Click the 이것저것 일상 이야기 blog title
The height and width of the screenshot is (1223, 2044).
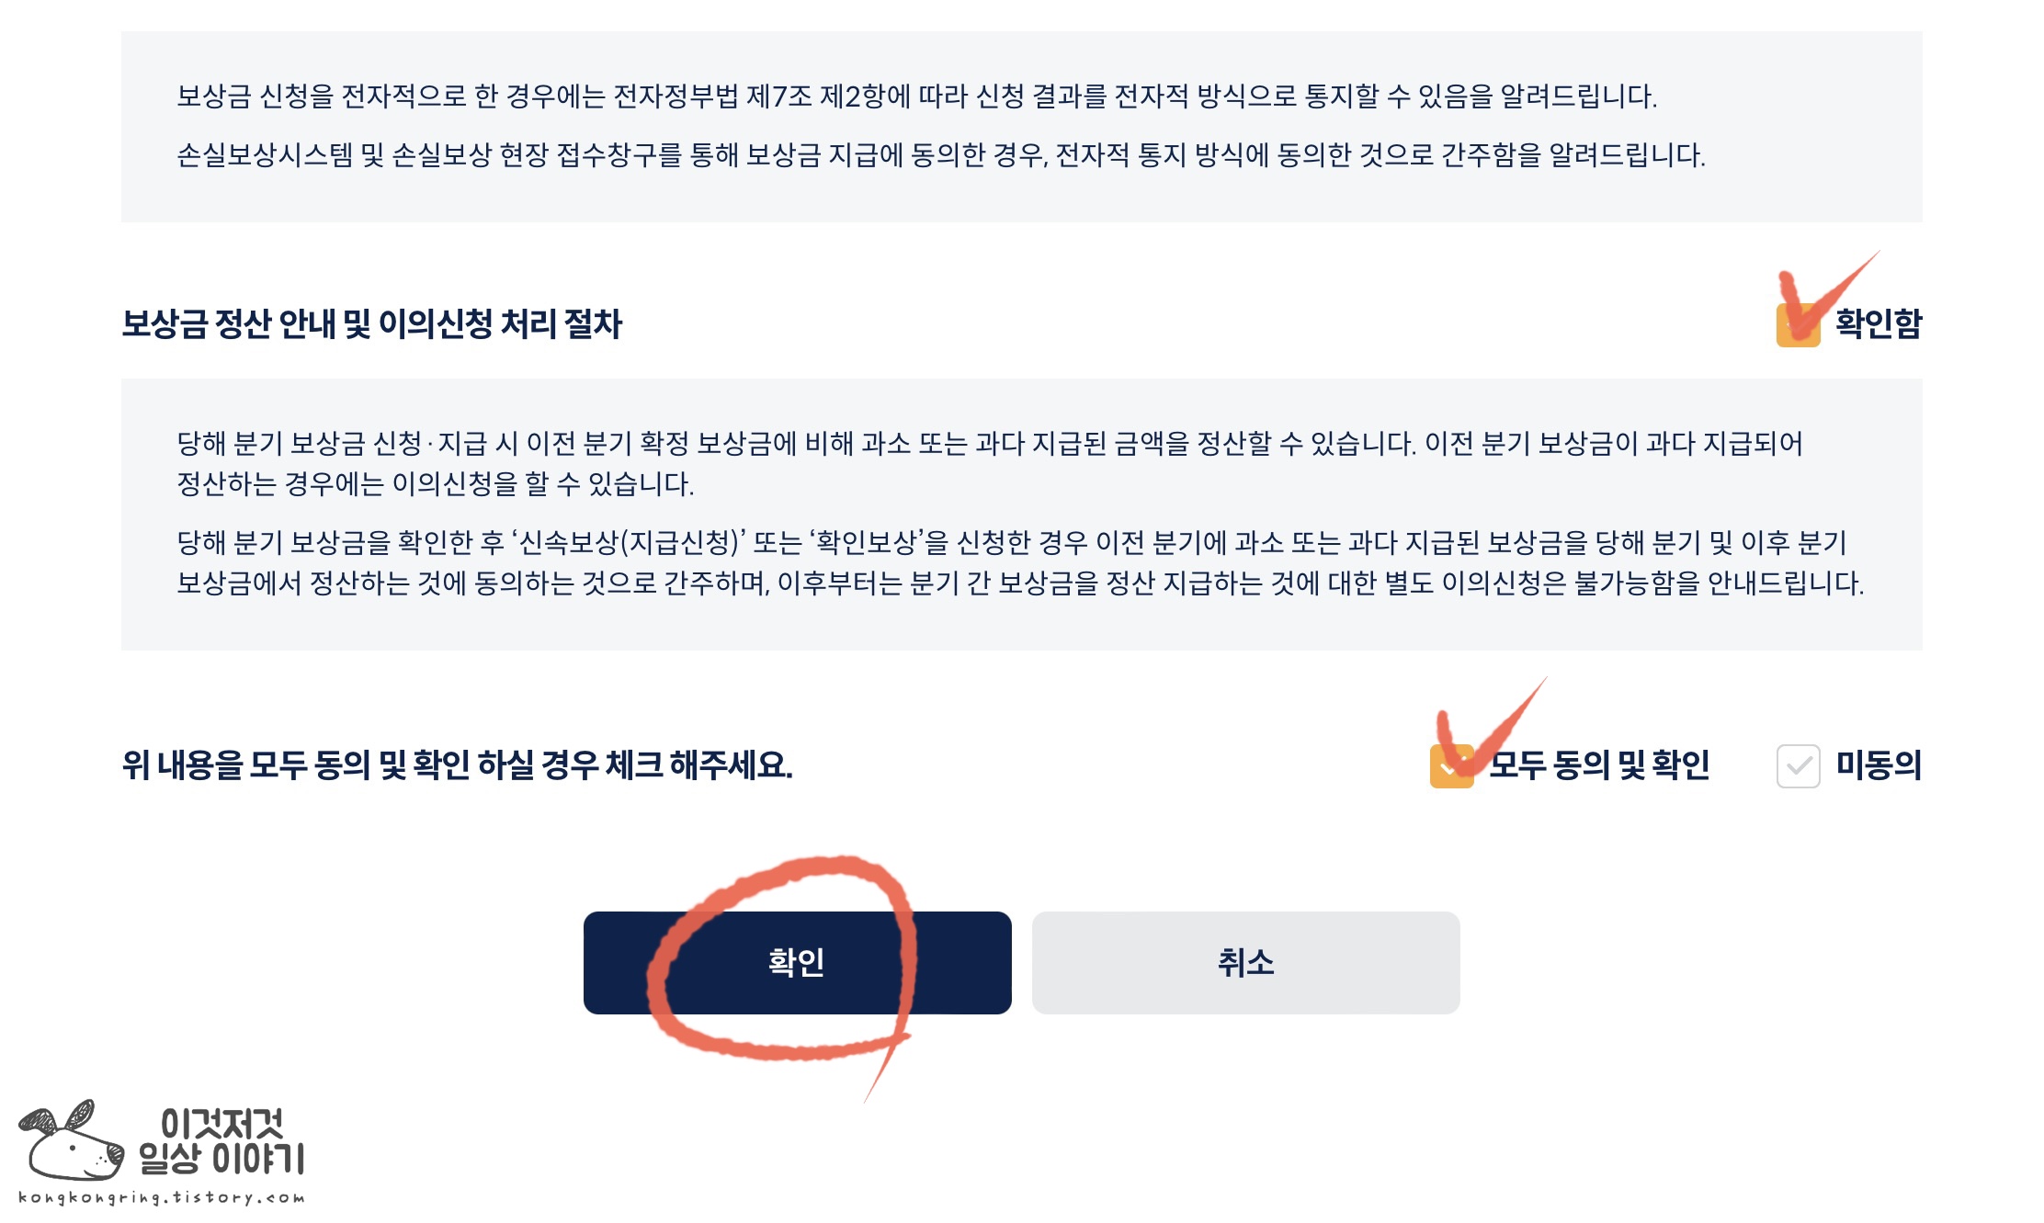pos(221,1141)
